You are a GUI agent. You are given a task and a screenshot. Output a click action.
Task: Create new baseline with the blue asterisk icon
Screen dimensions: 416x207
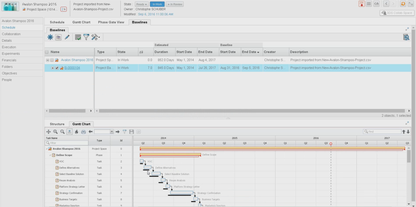[50, 37]
